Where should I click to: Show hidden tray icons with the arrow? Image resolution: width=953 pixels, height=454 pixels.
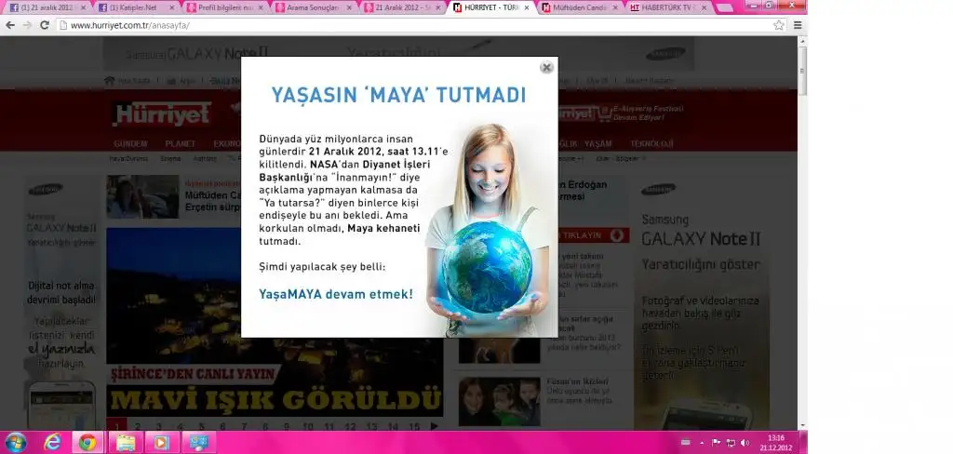[x=702, y=443]
